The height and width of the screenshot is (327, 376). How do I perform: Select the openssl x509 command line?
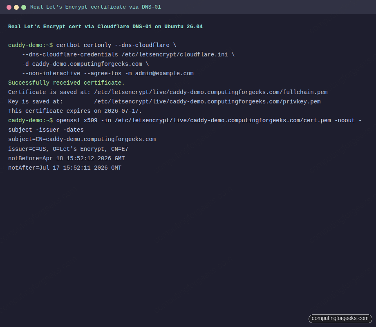tap(163, 120)
